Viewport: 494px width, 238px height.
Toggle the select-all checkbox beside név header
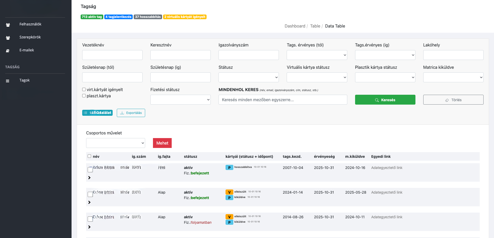coord(89,156)
